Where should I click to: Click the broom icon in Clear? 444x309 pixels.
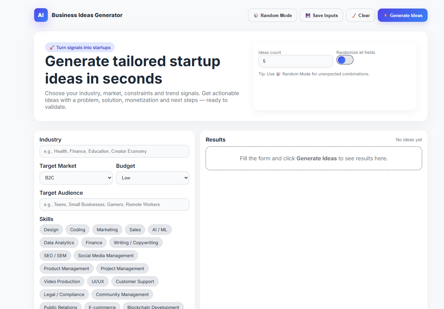pos(354,15)
